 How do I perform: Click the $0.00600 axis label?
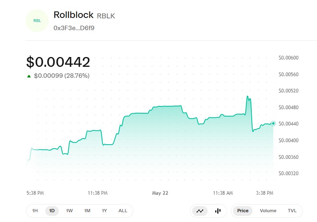coord(288,58)
